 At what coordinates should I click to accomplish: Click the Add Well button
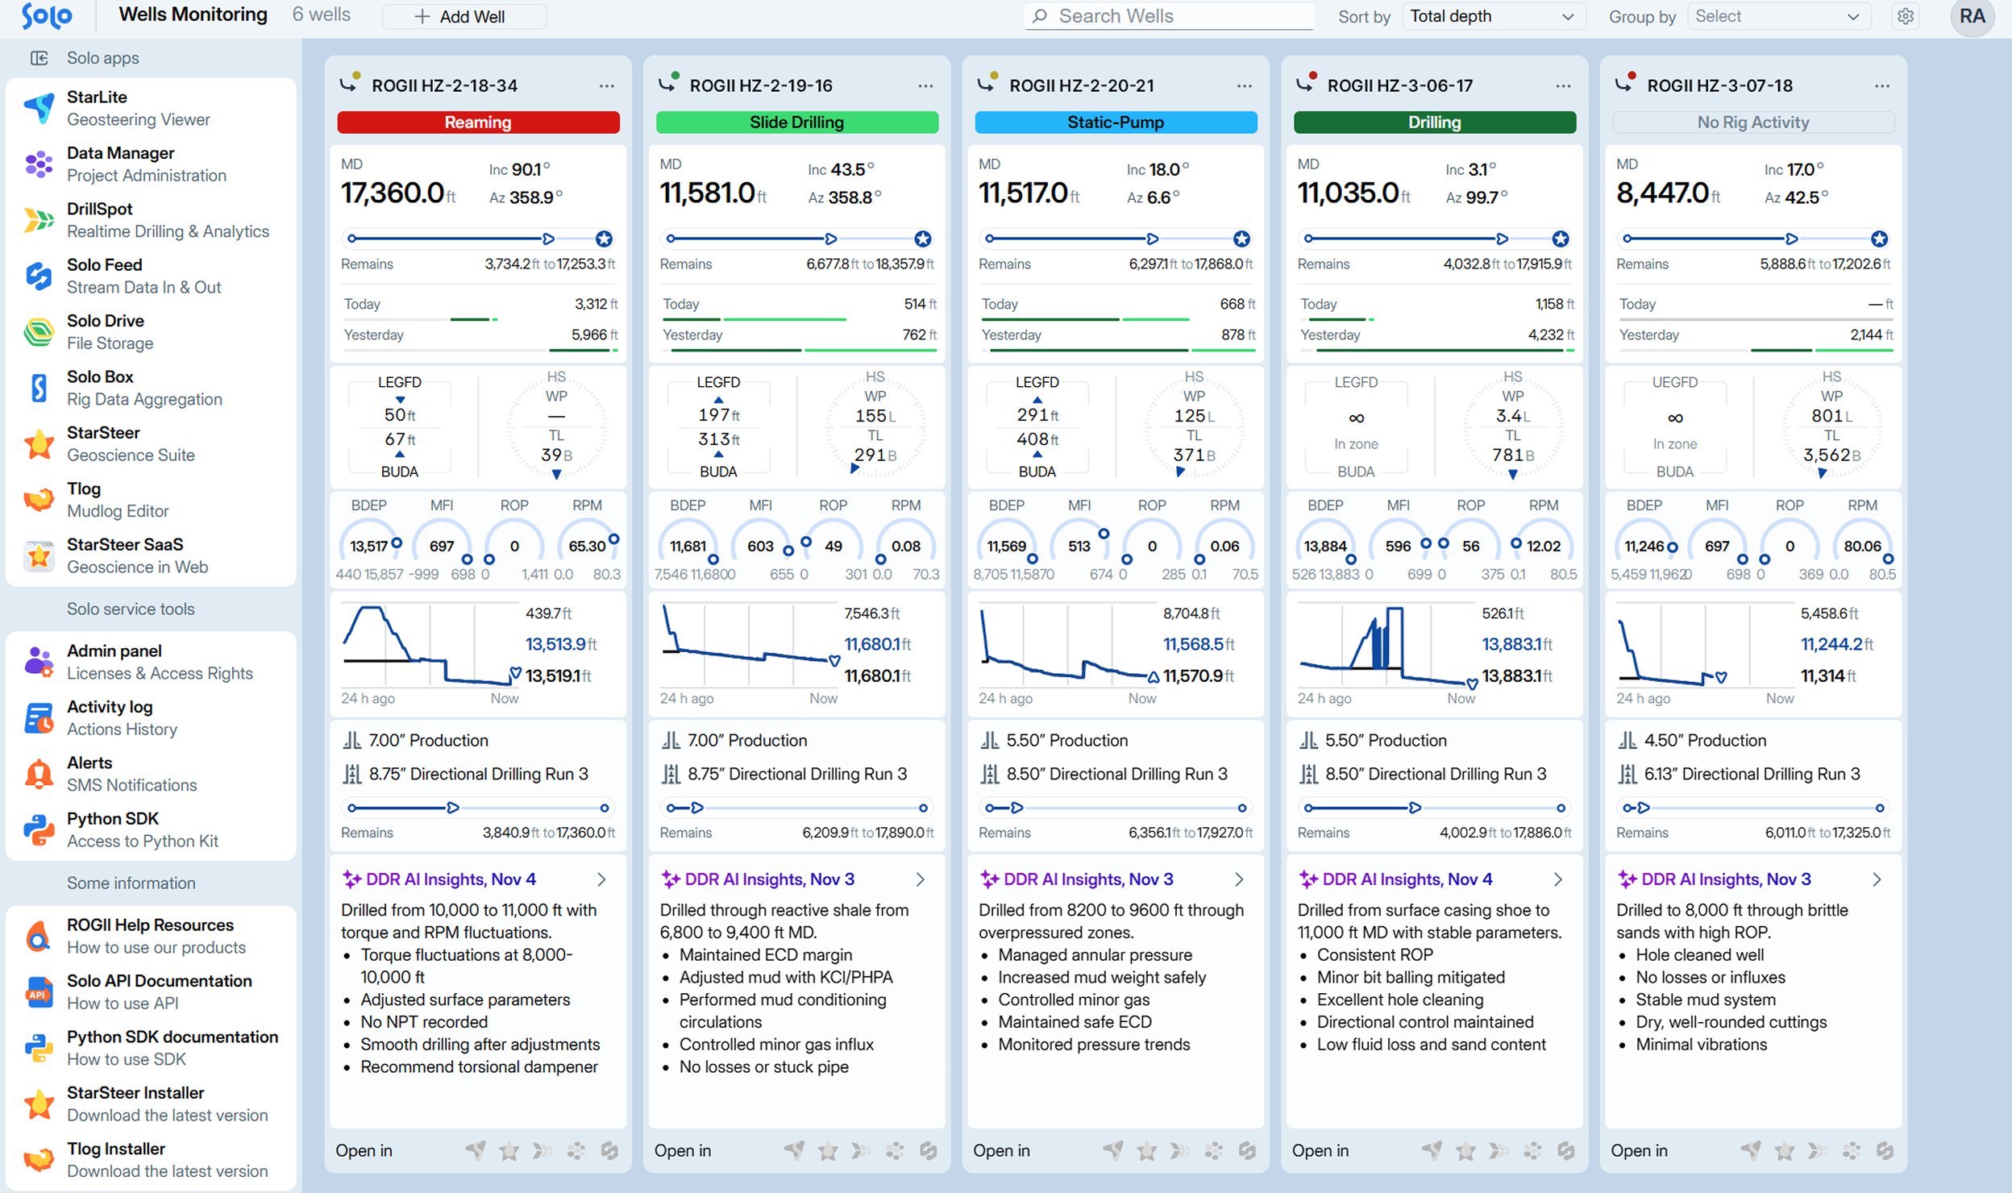click(x=464, y=16)
